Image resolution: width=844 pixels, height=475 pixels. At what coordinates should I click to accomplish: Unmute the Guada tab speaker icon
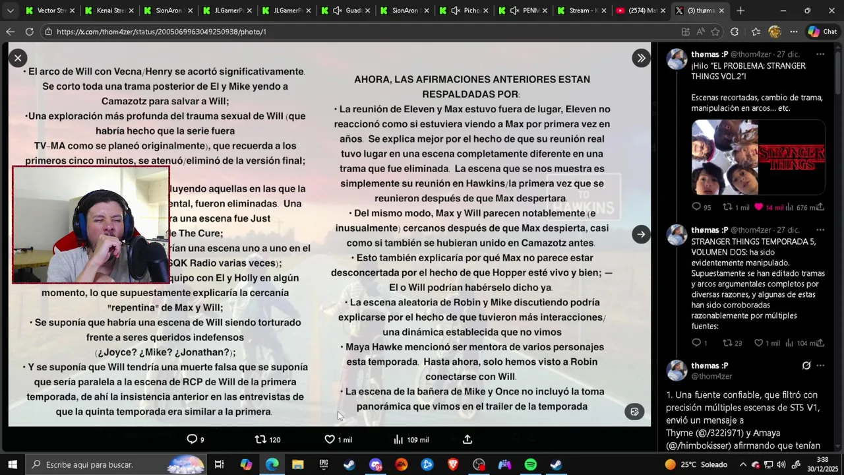tap(338, 11)
